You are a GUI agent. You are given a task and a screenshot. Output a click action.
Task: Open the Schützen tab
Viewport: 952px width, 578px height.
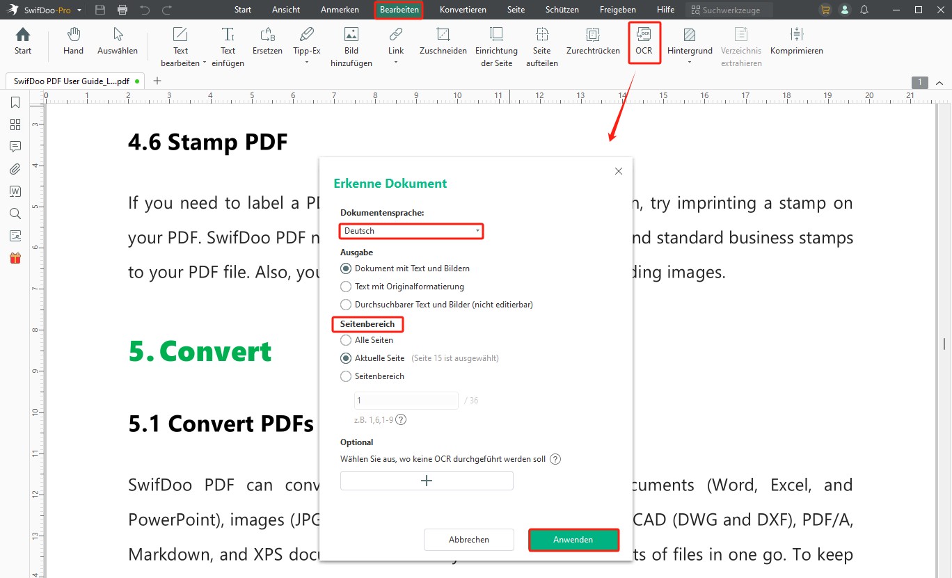562,10
